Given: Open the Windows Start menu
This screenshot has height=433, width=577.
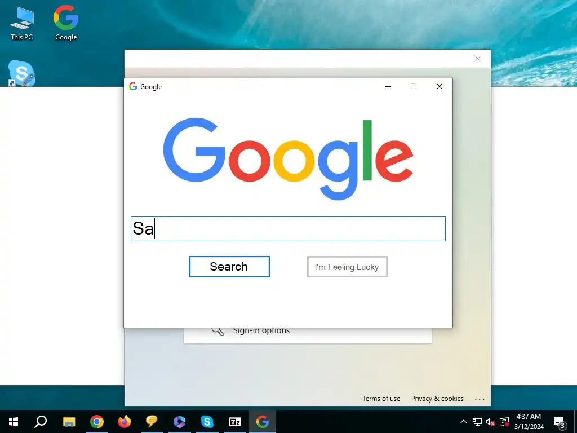Looking at the screenshot, I should pos(14,422).
